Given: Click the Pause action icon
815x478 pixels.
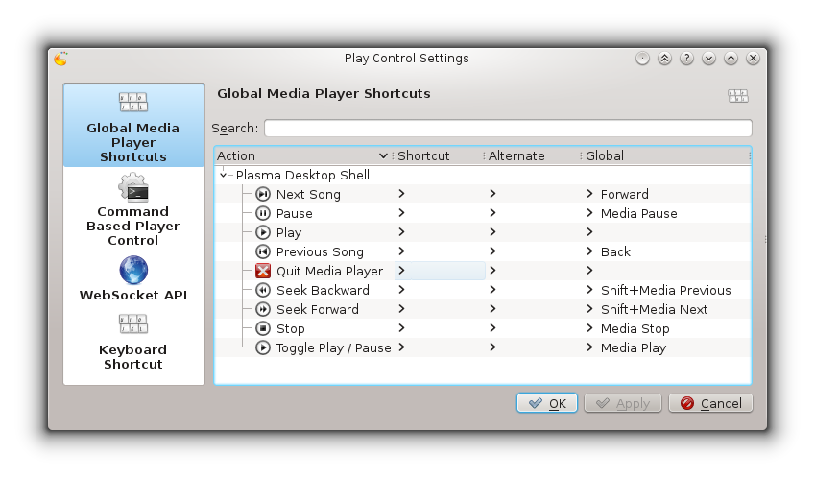Looking at the screenshot, I should click(263, 213).
